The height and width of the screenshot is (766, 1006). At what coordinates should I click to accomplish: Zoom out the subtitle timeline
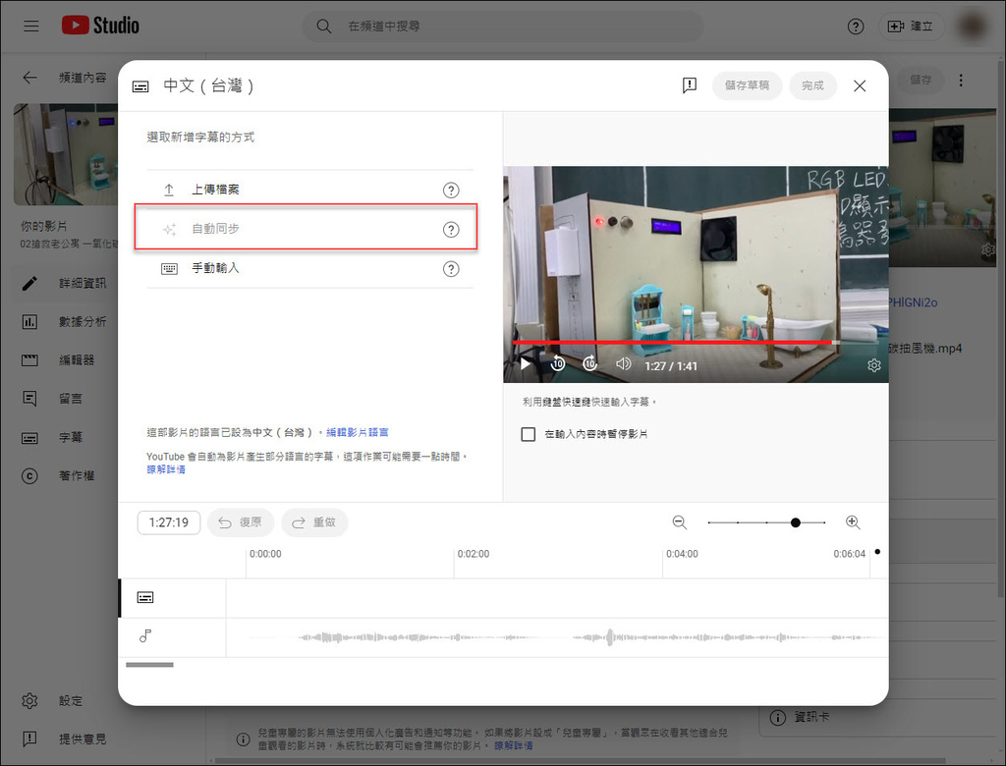coord(680,522)
